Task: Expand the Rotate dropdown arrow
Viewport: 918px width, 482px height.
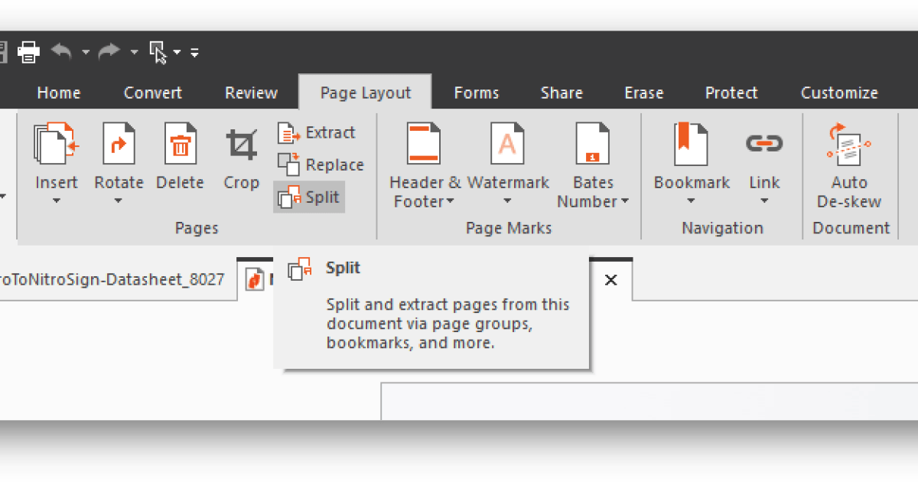Action: [x=118, y=201]
